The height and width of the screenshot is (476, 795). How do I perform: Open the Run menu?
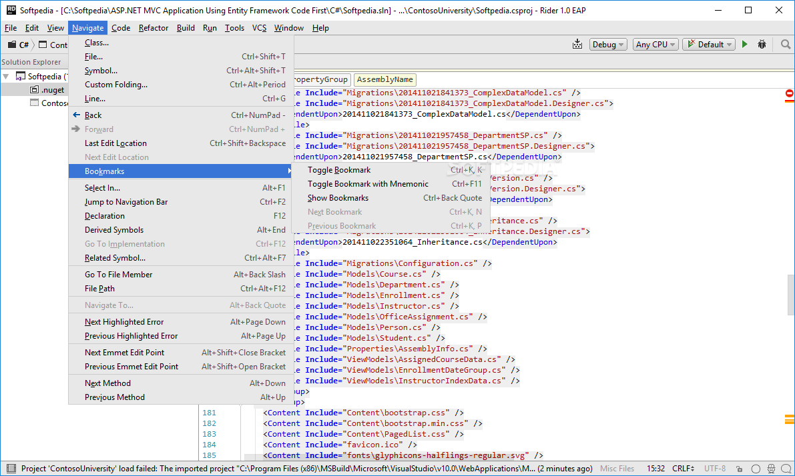pyautogui.click(x=210, y=28)
